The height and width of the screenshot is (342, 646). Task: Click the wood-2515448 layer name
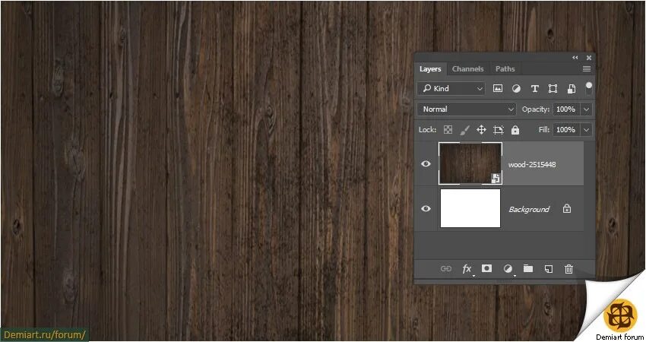(x=532, y=164)
